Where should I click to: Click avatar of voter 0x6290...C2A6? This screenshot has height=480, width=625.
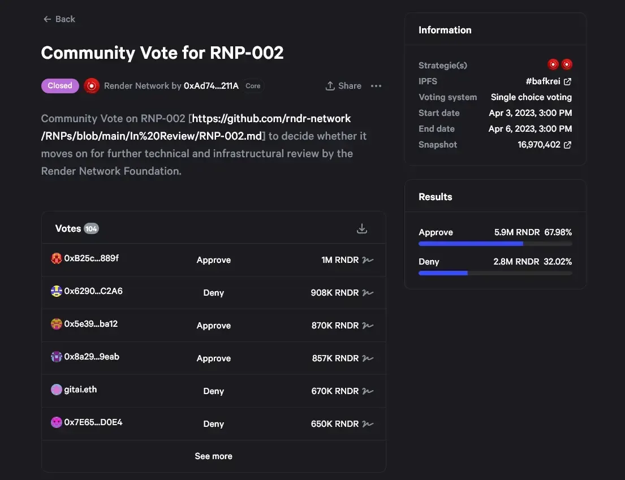point(56,291)
